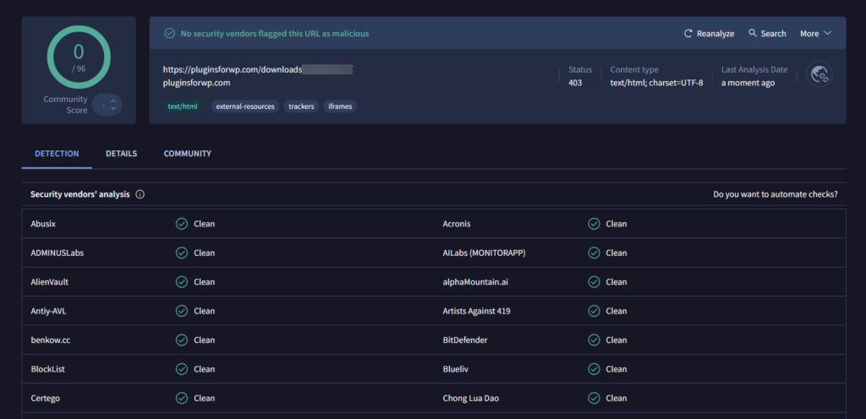Viewport: 866px width, 419px height.
Task: Click the alphaMountain.ai clean check icon
Action: click(x=595, y=281)
